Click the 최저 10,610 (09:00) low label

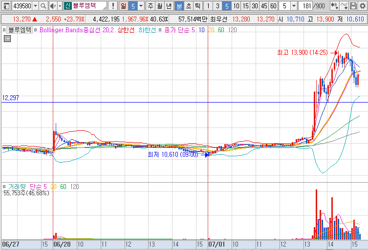point(173,154)
